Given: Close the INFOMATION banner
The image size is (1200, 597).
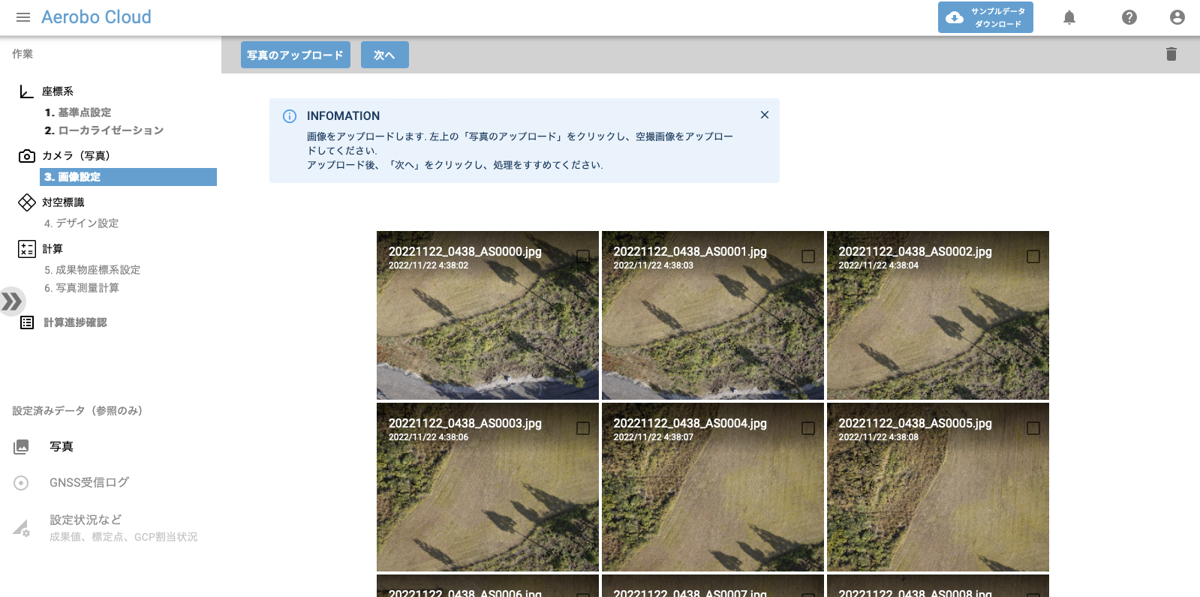Looking at the screenshot, I should click(x=765, y=115).
